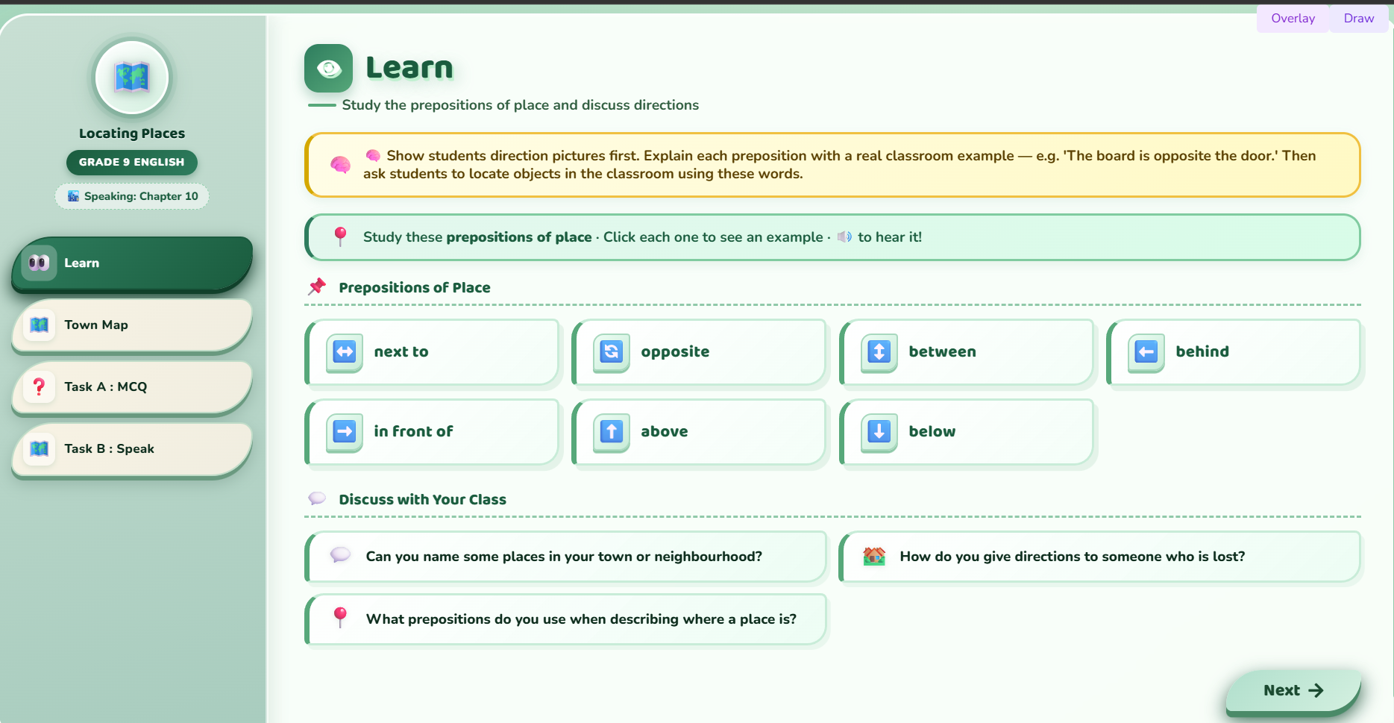Viewport: 1394px width, 723px height.
Task: Switch to Task B : Speak
Action: point(132,449)
